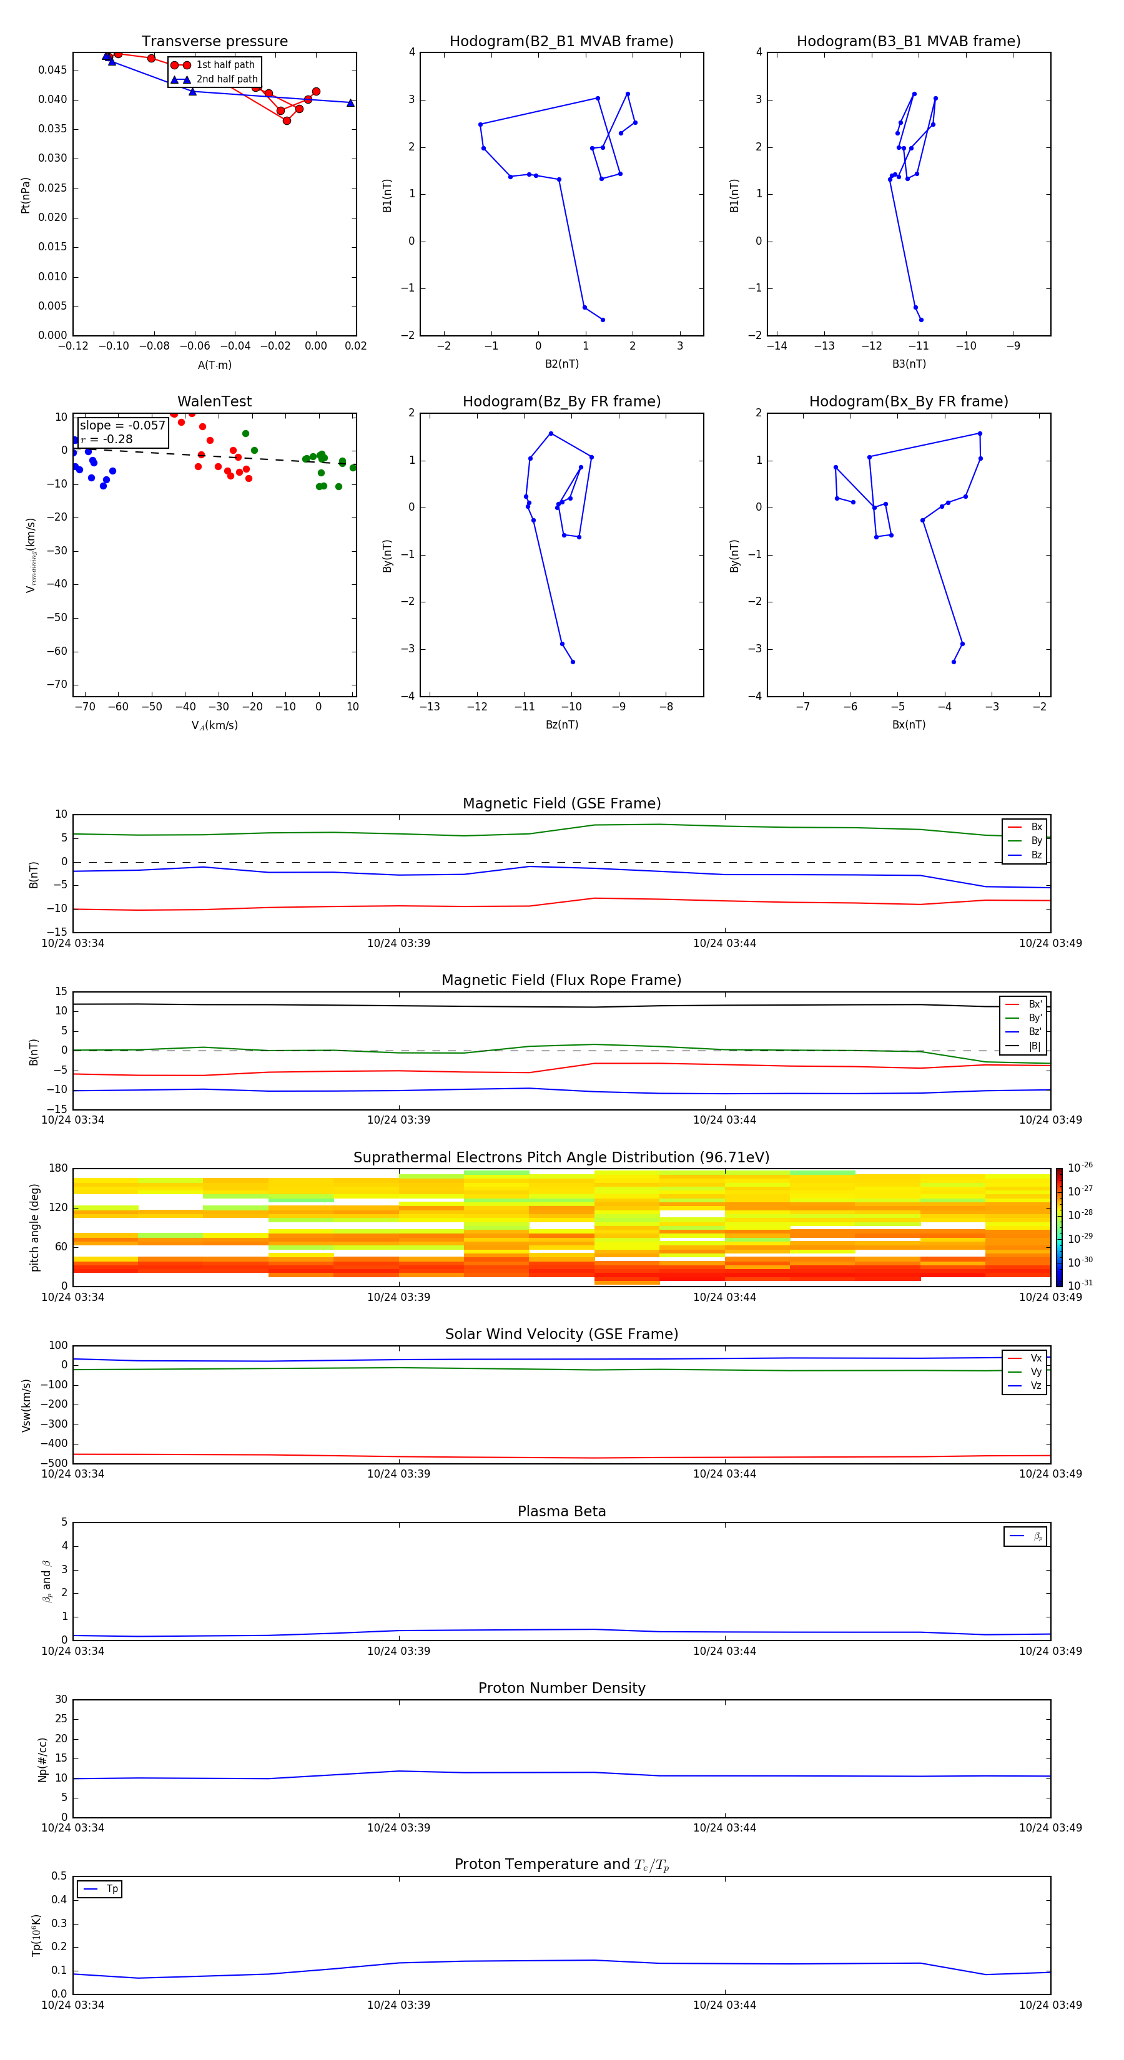Click the "Magnetic Field (GSE Frame)" title
Image resolution: width=1124 pixels, height=2060 pixels.
561,803
